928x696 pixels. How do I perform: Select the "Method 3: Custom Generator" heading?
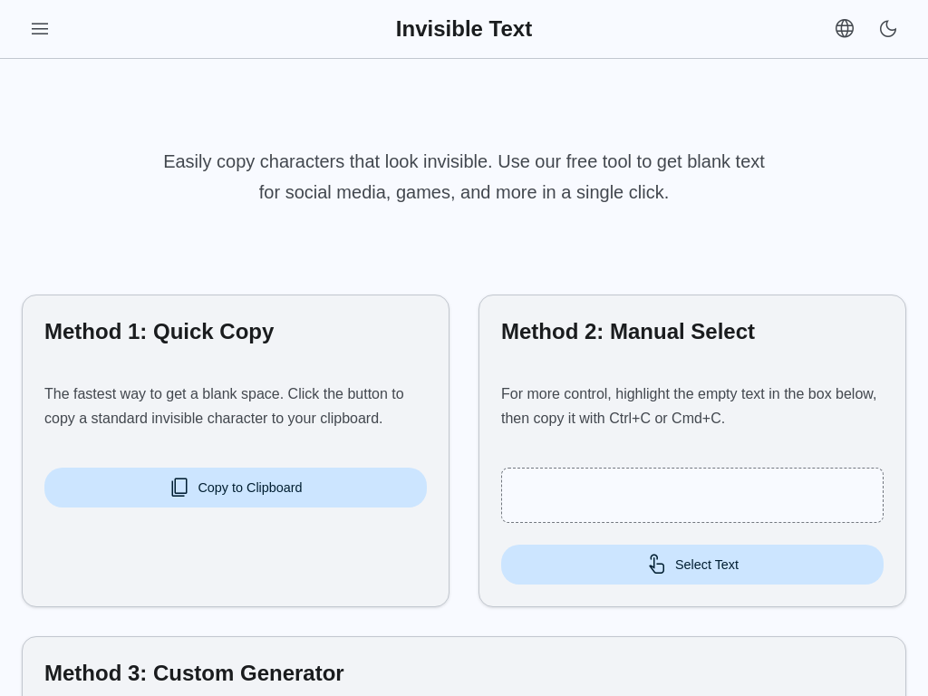194,673
